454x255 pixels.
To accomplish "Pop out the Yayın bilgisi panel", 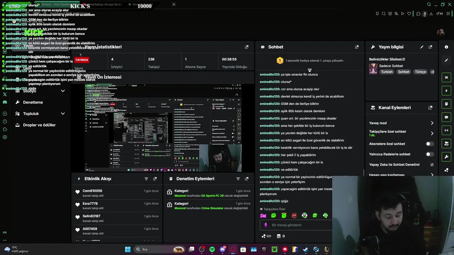I will (430, 47).
